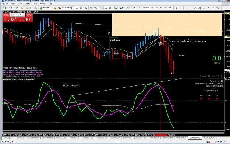Screen dimensions: 230x144
Task: Increase lot volume with right stepper arrow
Action: tap(24, 15)
